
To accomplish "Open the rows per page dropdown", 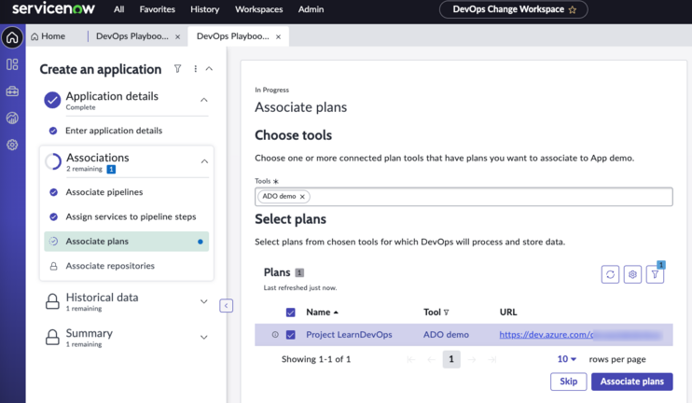I will pyautogui.click(x=567, y=359).
